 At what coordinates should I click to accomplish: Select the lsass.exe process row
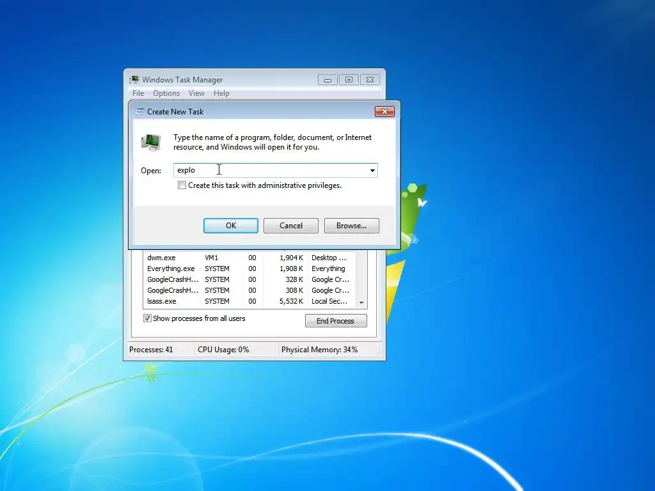[249, 301]
